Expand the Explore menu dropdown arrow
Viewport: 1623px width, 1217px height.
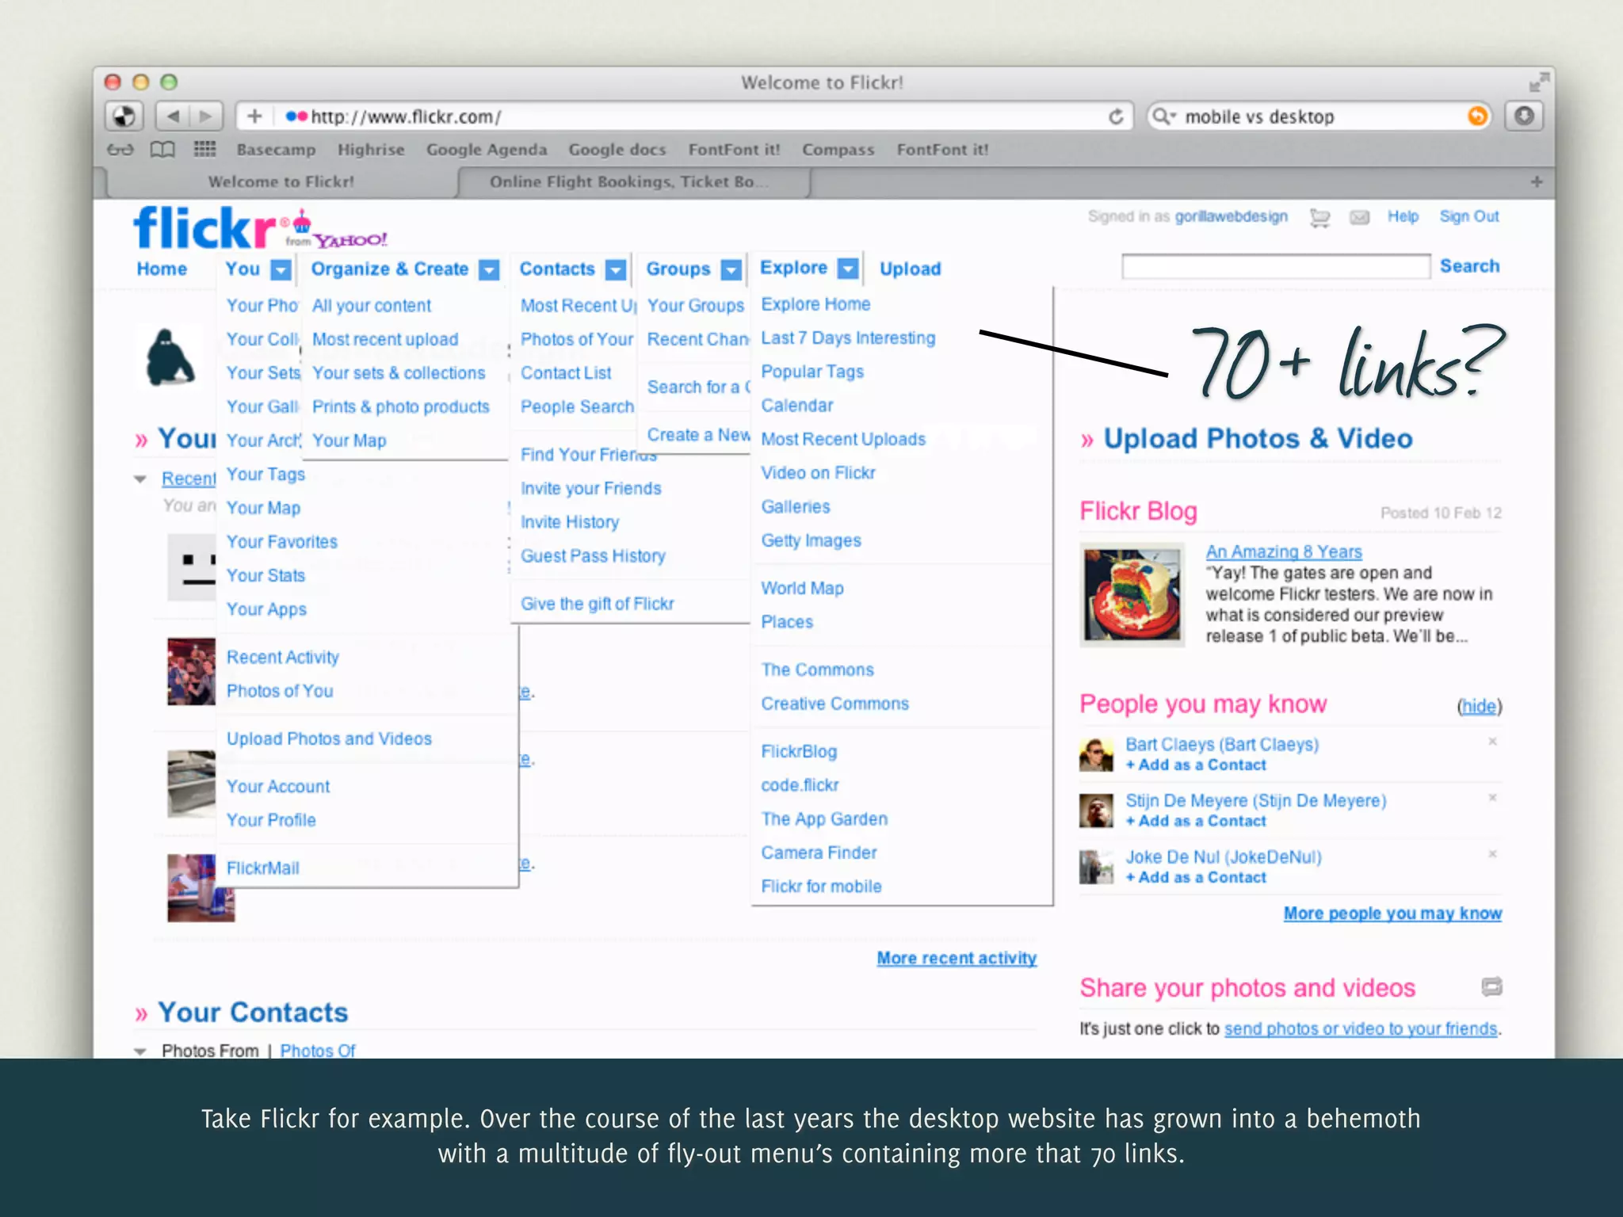click(x=848, y=269)
